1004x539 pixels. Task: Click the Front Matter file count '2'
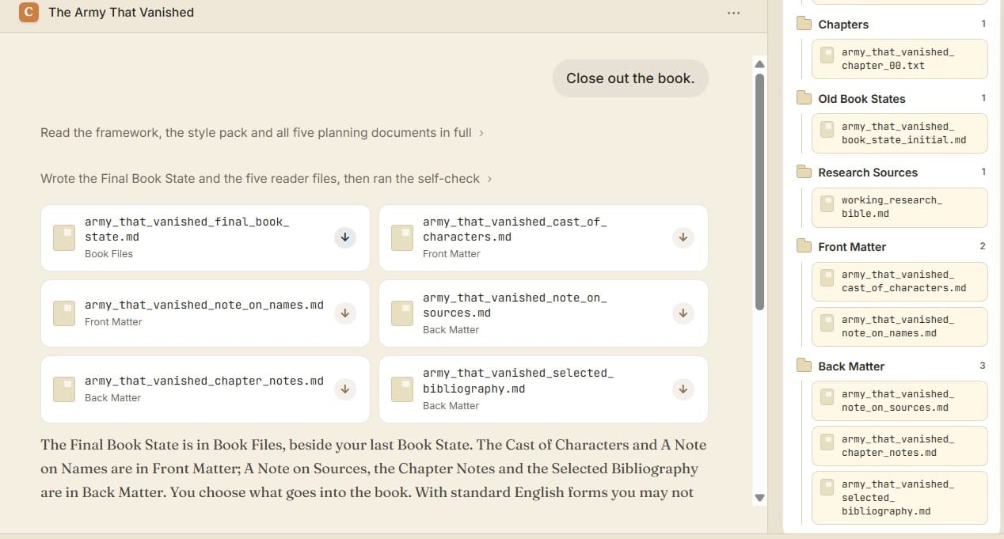983,246
